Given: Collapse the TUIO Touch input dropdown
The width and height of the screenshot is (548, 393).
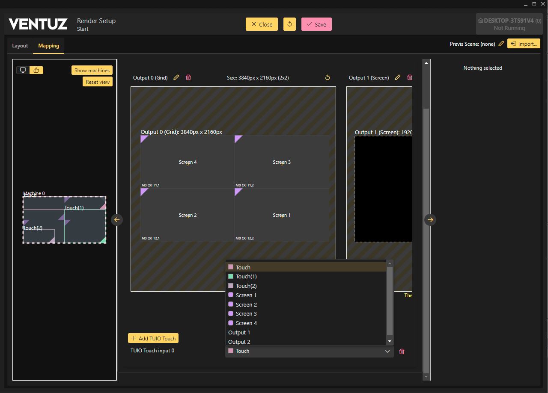Looking at the screenshot, I should pyautogui.click(x=387, y=352).
